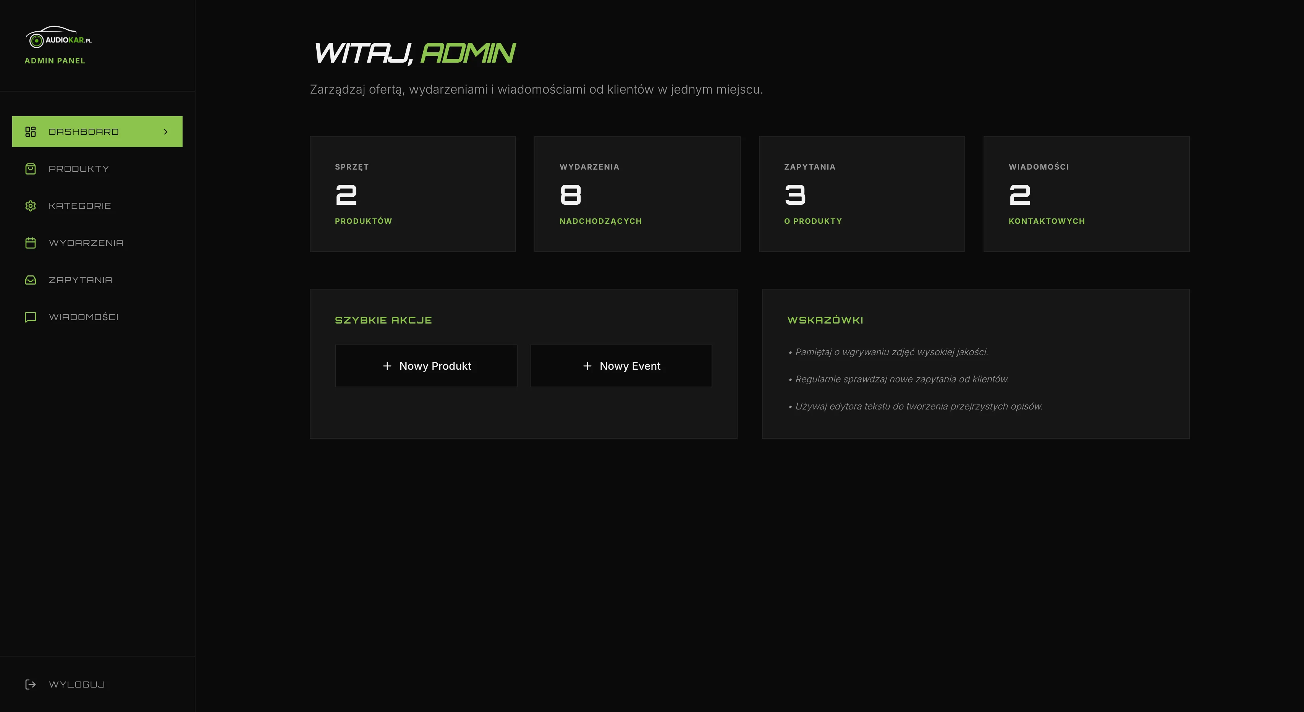1304x712 pixels.
Task: Open the Wydarzenia upcoming events card
Action: pos(637,194)
